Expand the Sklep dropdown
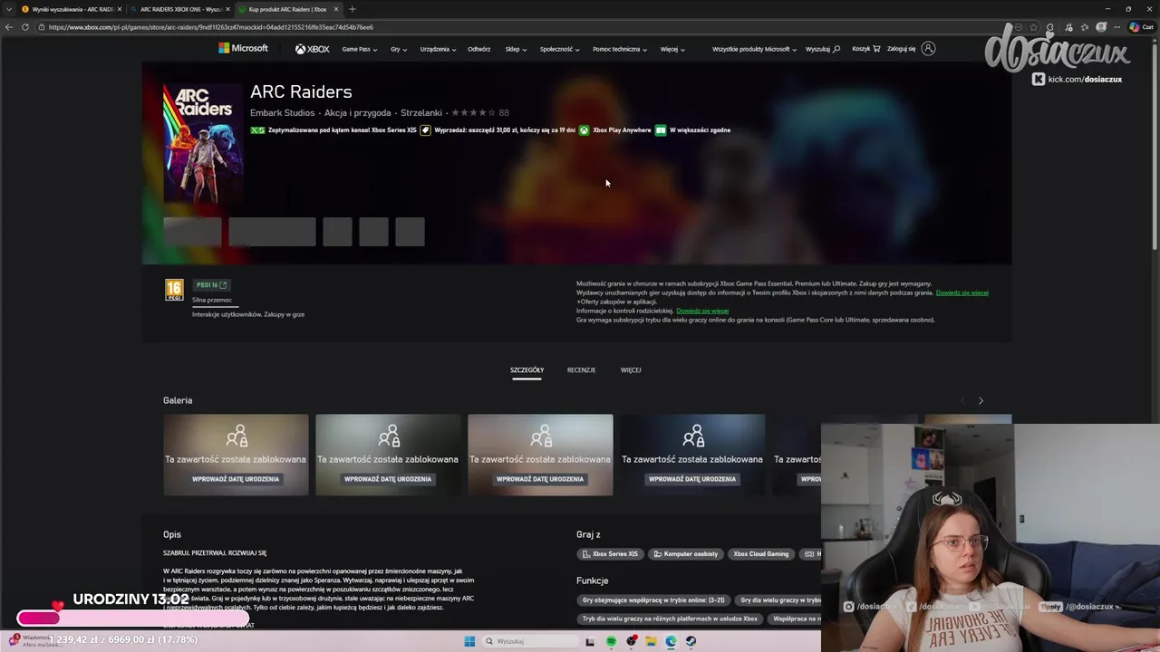This screenshot has height=652, width=1160. click(516, 49)
